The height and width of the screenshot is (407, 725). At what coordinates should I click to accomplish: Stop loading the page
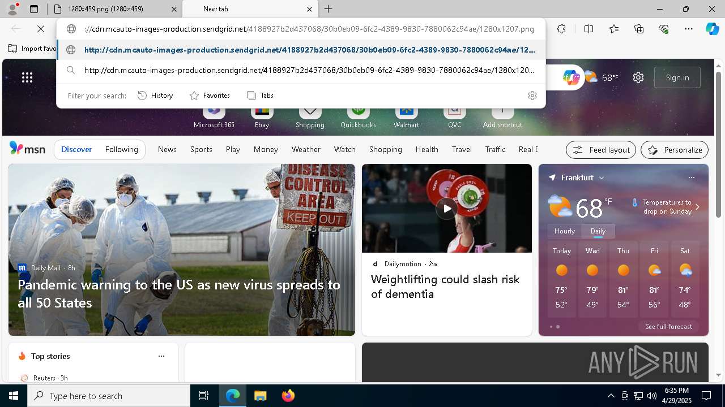(41, 29)
